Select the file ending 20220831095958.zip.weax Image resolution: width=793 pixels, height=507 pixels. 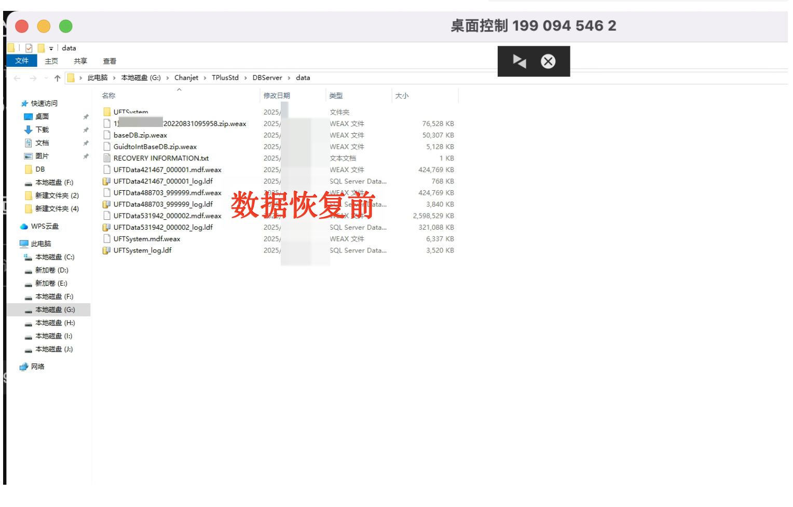(x=180, y=124)
